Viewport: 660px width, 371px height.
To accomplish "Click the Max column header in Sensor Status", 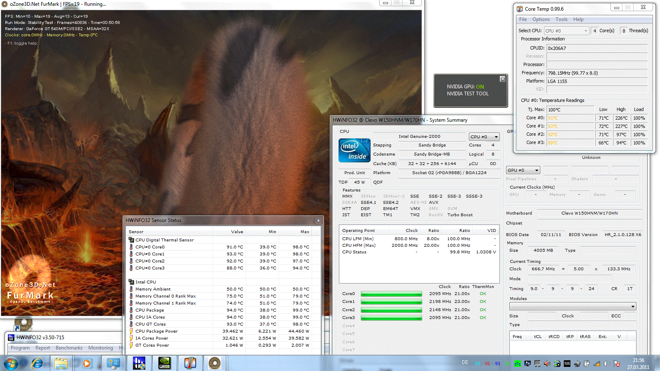I will [x=295, y=232].
